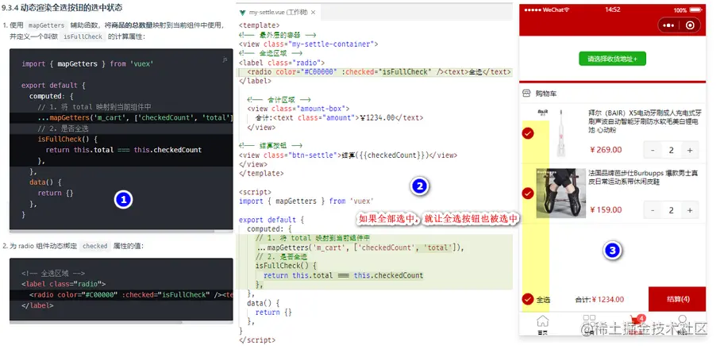Image resolution: width=720 pixels, height=349 pixels.
Task: Uncheck the Burbupps shoes item radio
Action: [x=528, y=194]
